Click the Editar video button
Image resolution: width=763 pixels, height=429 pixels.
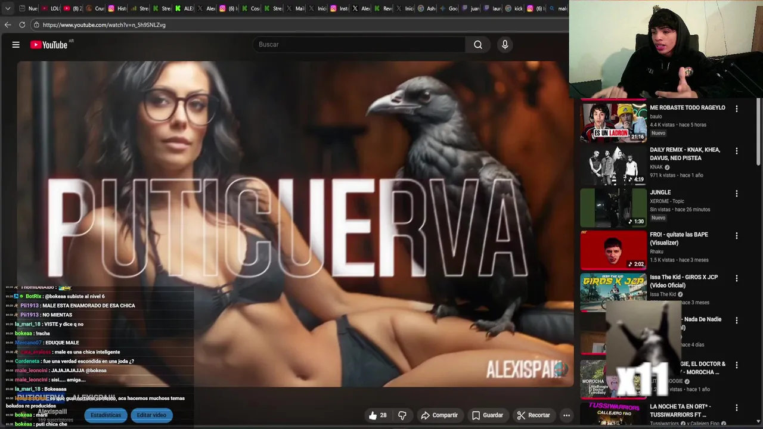pos(151,415)
